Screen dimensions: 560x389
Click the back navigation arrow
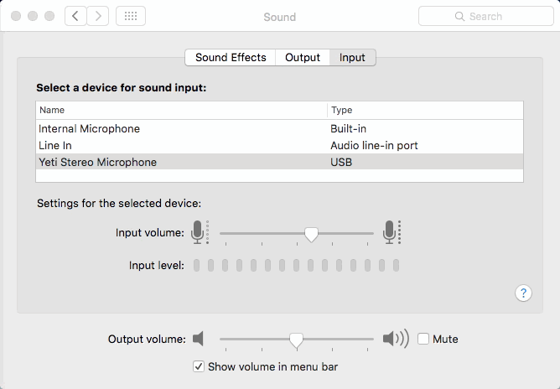click(x=76, y=16)
